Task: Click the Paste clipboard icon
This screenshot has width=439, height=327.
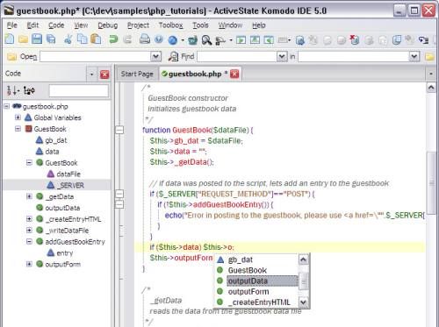Action: pos(96,39)
